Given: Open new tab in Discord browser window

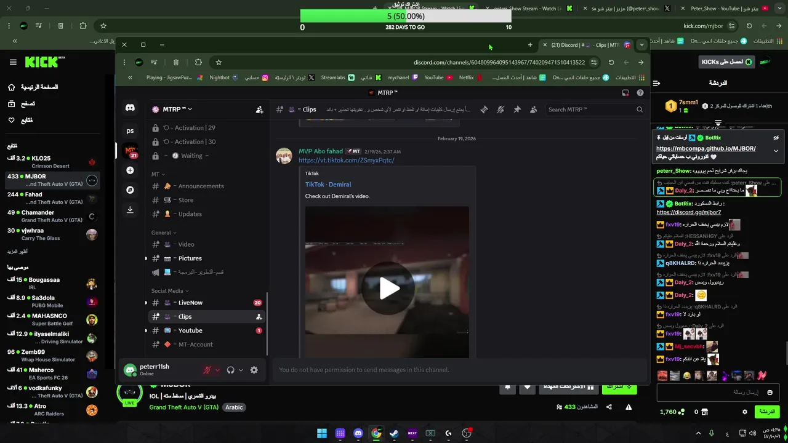Looking at the screenshot, I should pyautogui.click(x=530, y=45).
